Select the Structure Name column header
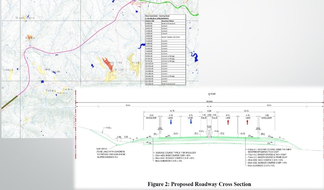Viewport: 324px width, 190px height. [173, 21]
